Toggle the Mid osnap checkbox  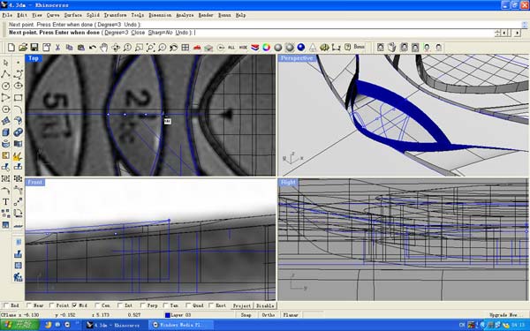point(74,305)
